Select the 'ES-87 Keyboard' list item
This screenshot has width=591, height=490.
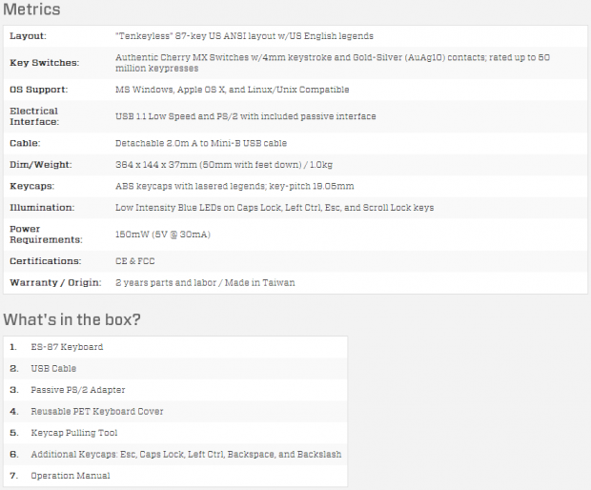click(67, 347)
